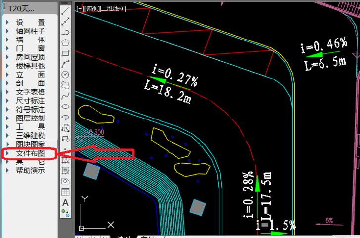Choose the Rectangle tool
The image size is (360, 238).
click(65, 53)
